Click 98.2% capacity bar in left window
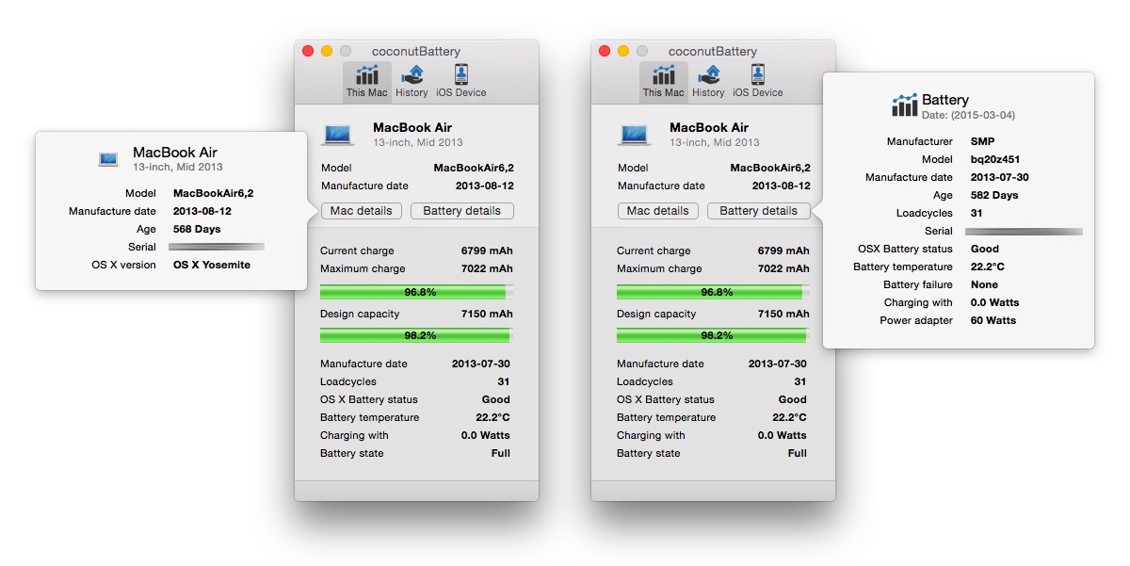Viewport: 1130px width, 566px height. pos(417,335)
